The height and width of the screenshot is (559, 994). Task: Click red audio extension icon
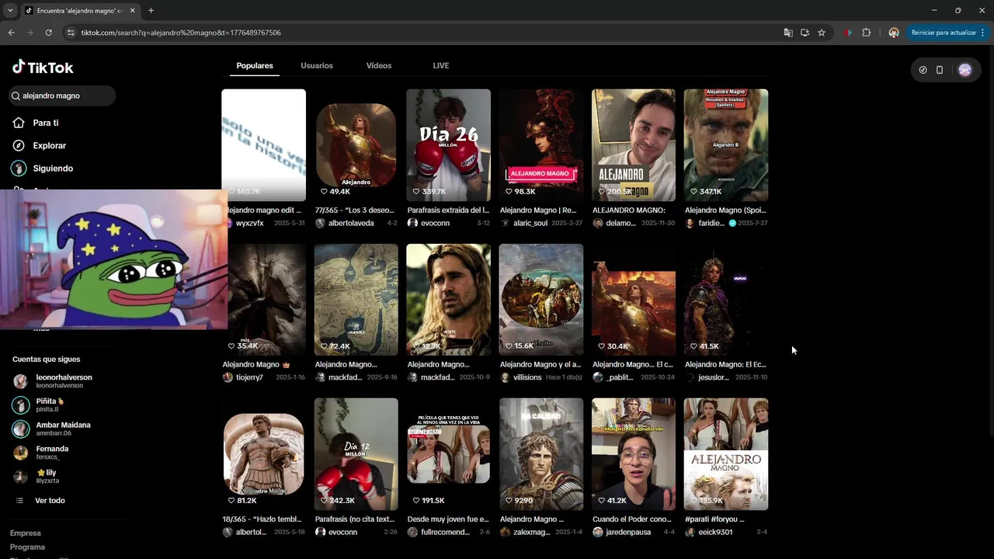point(847,33)
